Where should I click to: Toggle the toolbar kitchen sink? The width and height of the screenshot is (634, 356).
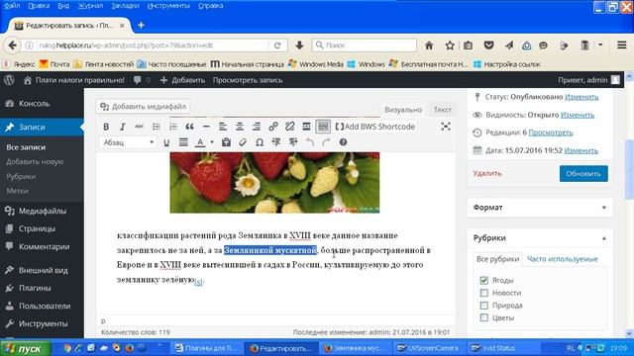323,127
